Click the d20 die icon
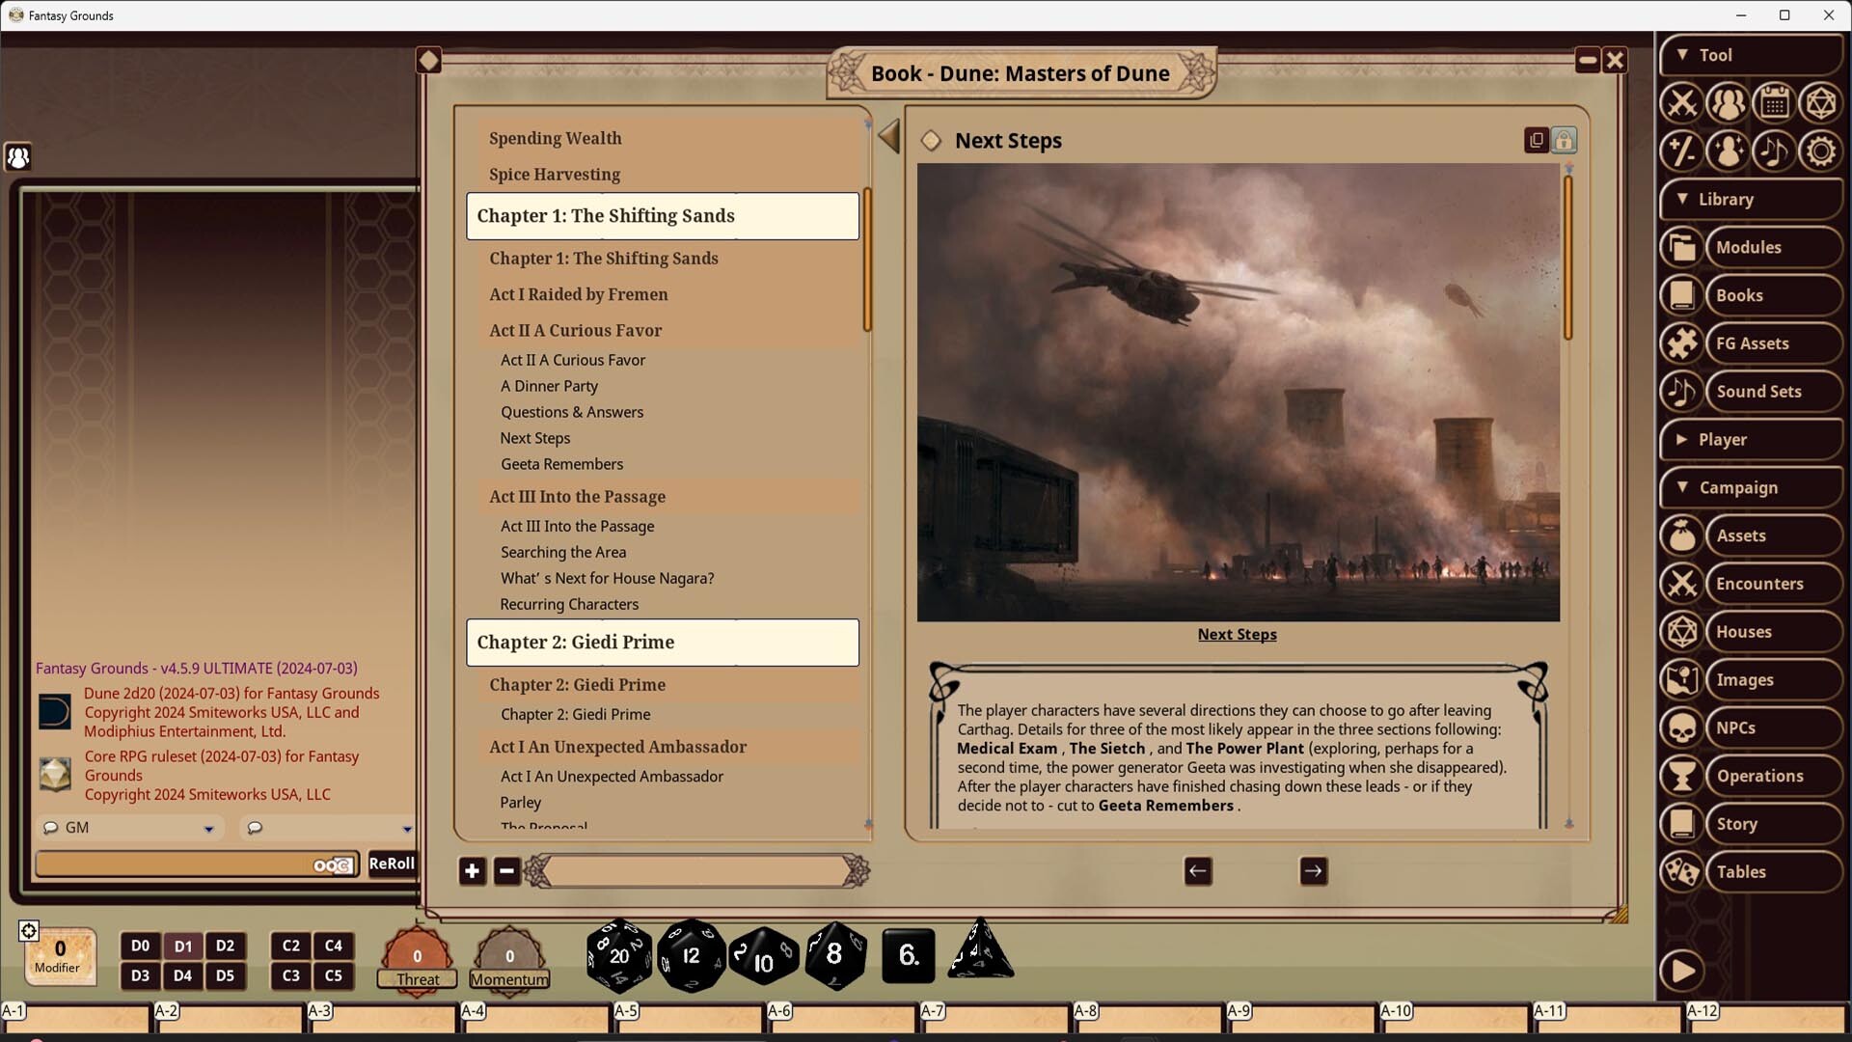This screenshot has width=1852, height=1042. pos(618,955)
